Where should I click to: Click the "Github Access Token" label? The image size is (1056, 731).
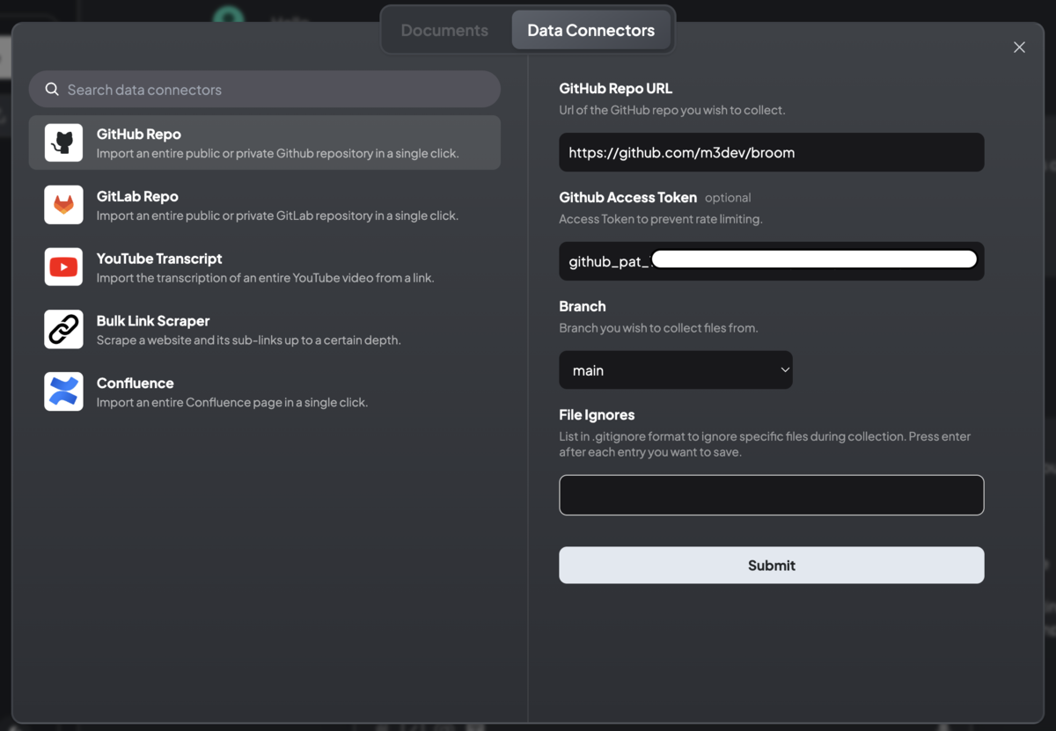tap(628, 198)
